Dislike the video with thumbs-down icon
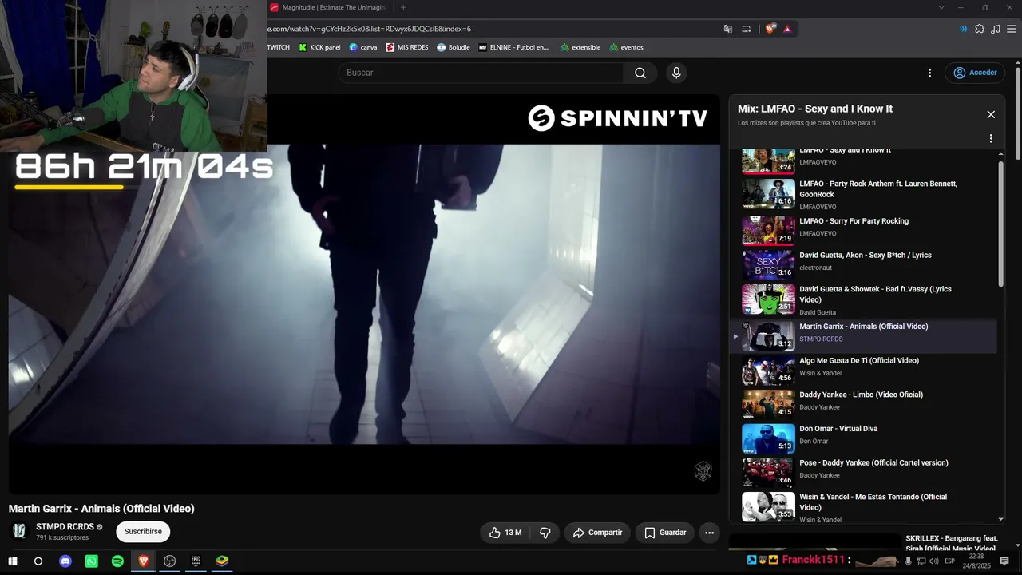 [545, 533]
